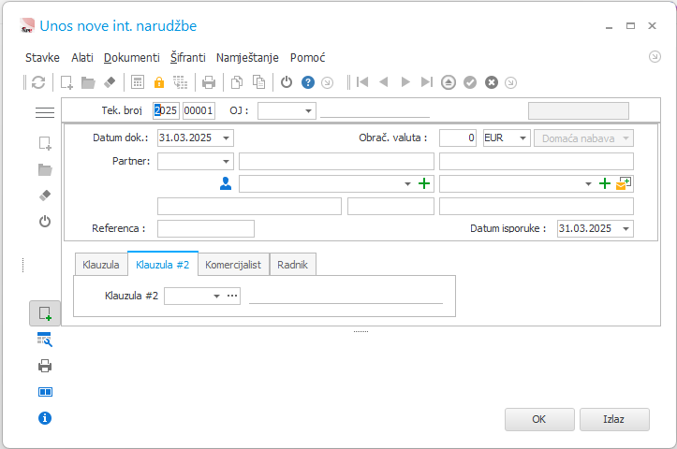This screenshot has height=449, width=677.
Task: Click the Izlaz button
Action: click(614, 419)
